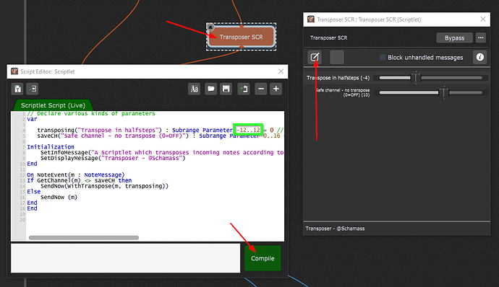The width and height of the screenshot is (499, 287).
Task: Click the bottom pin of Transposer SCR block
Action: click(x=242, y=48)
